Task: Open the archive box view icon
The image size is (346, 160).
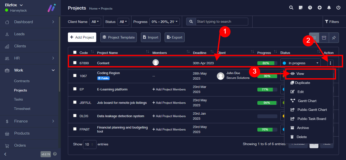Action: click(324, 38)
